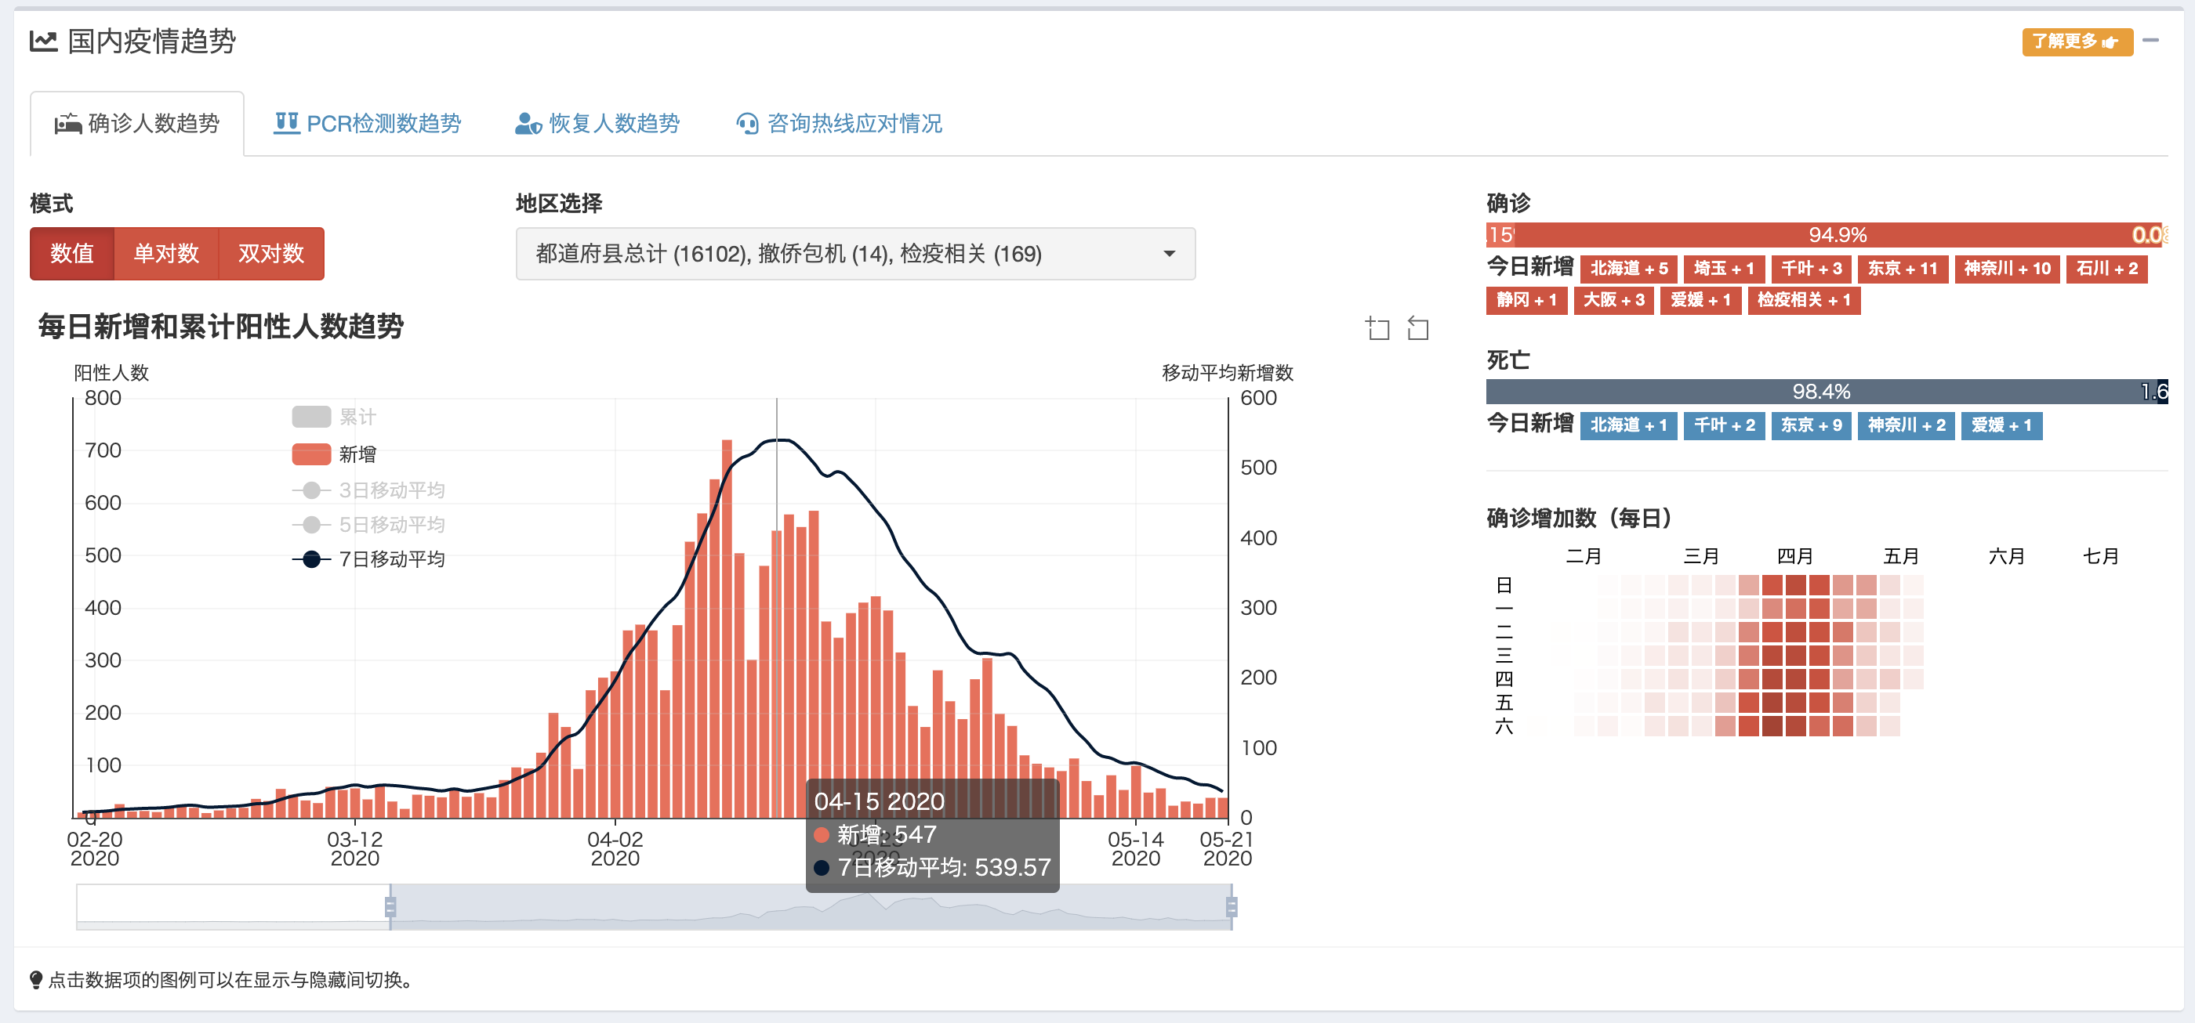Click the left handle of range slider
The height and width of the screenshot is (1023, 2195).
pos(390,906)
